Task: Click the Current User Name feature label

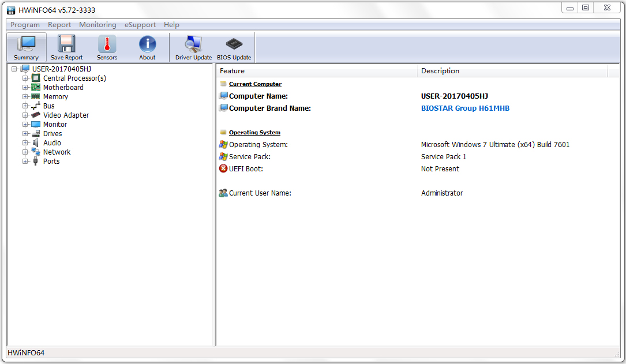Action: [260, 193]
